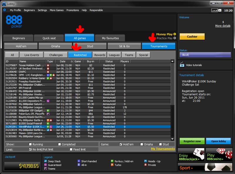Image resolution: width=235 pixels, height=174 pixels.
Task: Open the My Tournaments link
Action: pos(163,149)
